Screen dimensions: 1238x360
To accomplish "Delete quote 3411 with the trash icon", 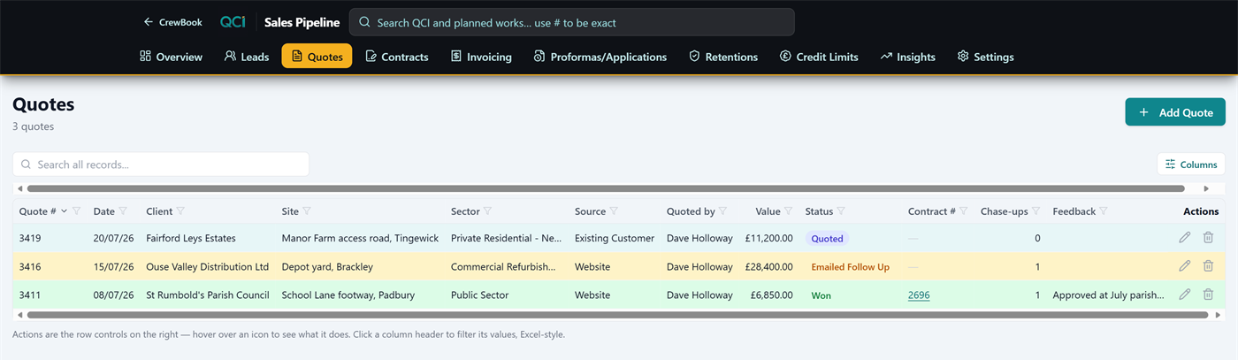I will coord(1208,295).
